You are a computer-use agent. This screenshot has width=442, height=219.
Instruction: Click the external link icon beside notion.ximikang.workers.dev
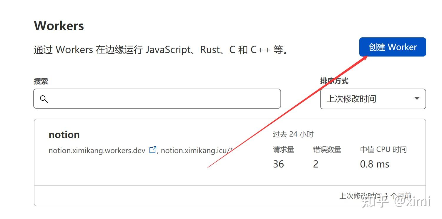tap(152, 150)
